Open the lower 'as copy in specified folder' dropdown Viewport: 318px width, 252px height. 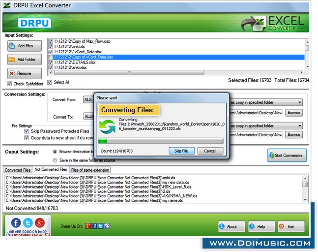click(266, 126)
